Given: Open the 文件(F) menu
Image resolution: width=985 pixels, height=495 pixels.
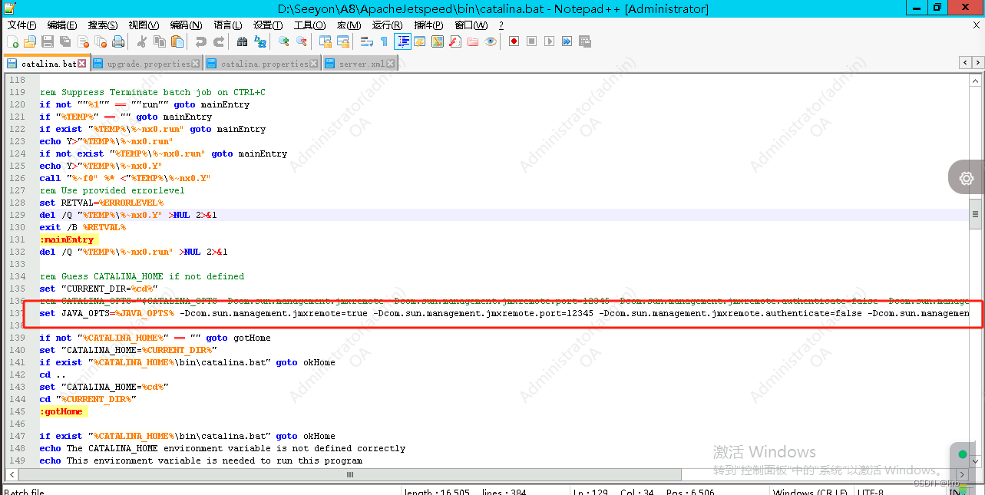Looking at the screenshot, I should [x=21, y=25].
